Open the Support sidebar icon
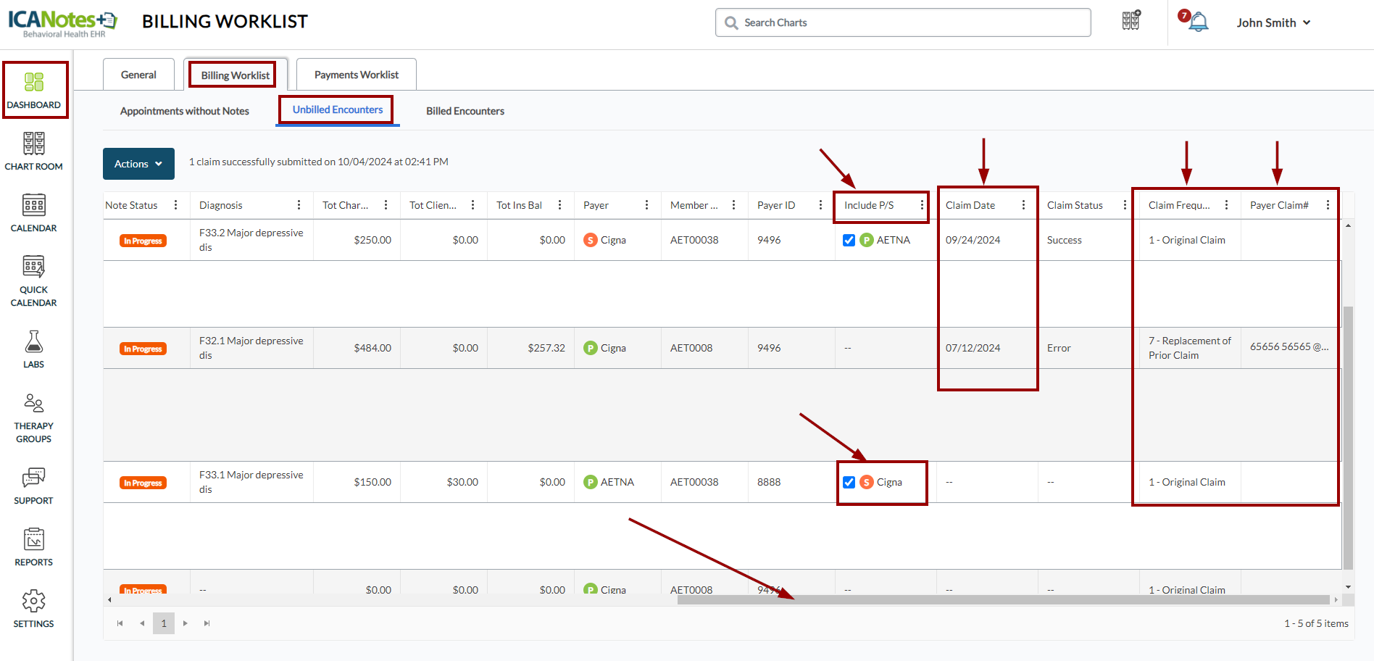This screenshot has height=661, width=1374. coord(33,486)
